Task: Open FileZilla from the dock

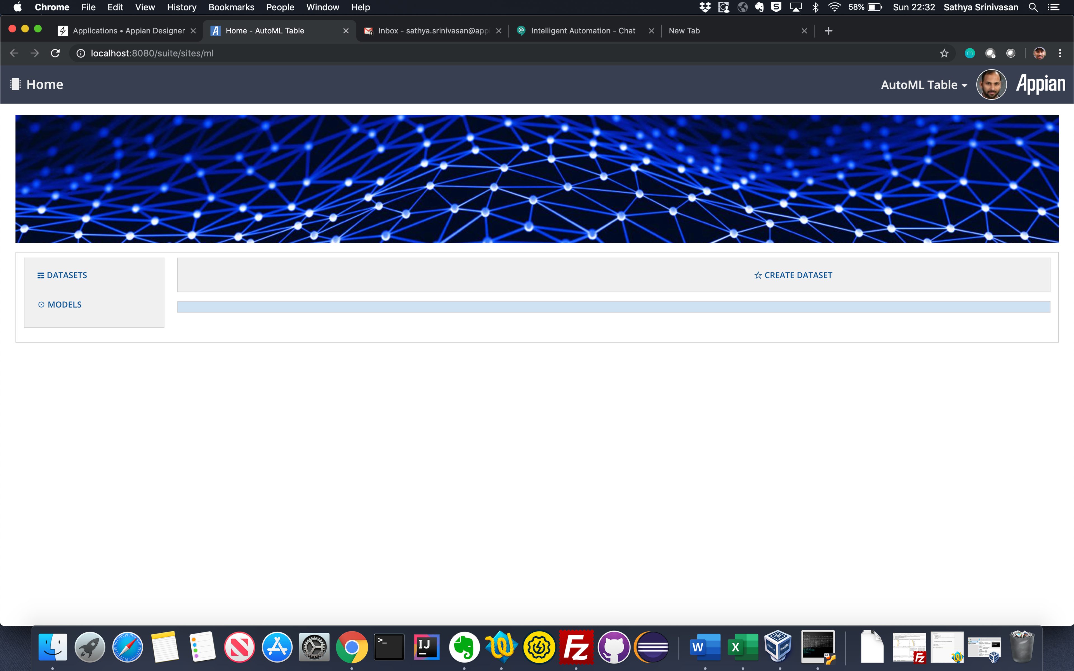Action: point(576,647)
